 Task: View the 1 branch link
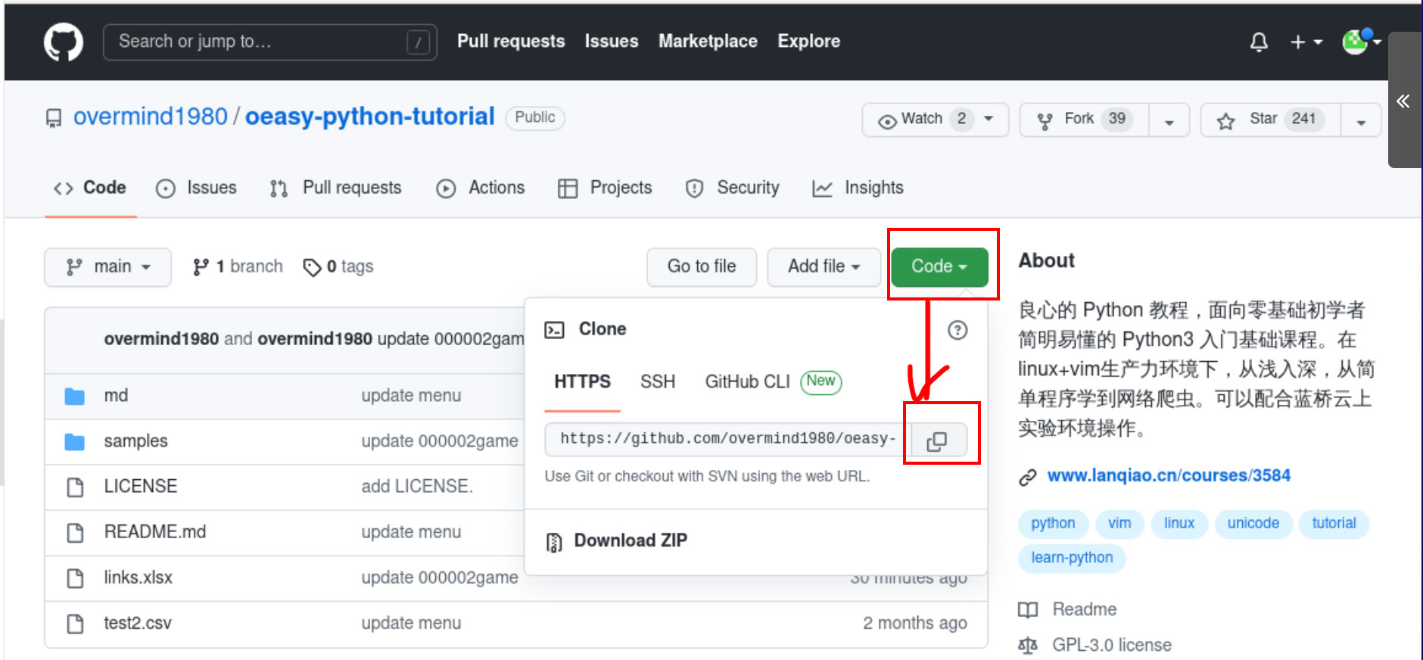[x=238, y=266]
